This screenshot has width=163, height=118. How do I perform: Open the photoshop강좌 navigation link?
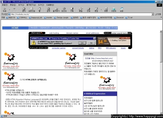pos(58,28)
